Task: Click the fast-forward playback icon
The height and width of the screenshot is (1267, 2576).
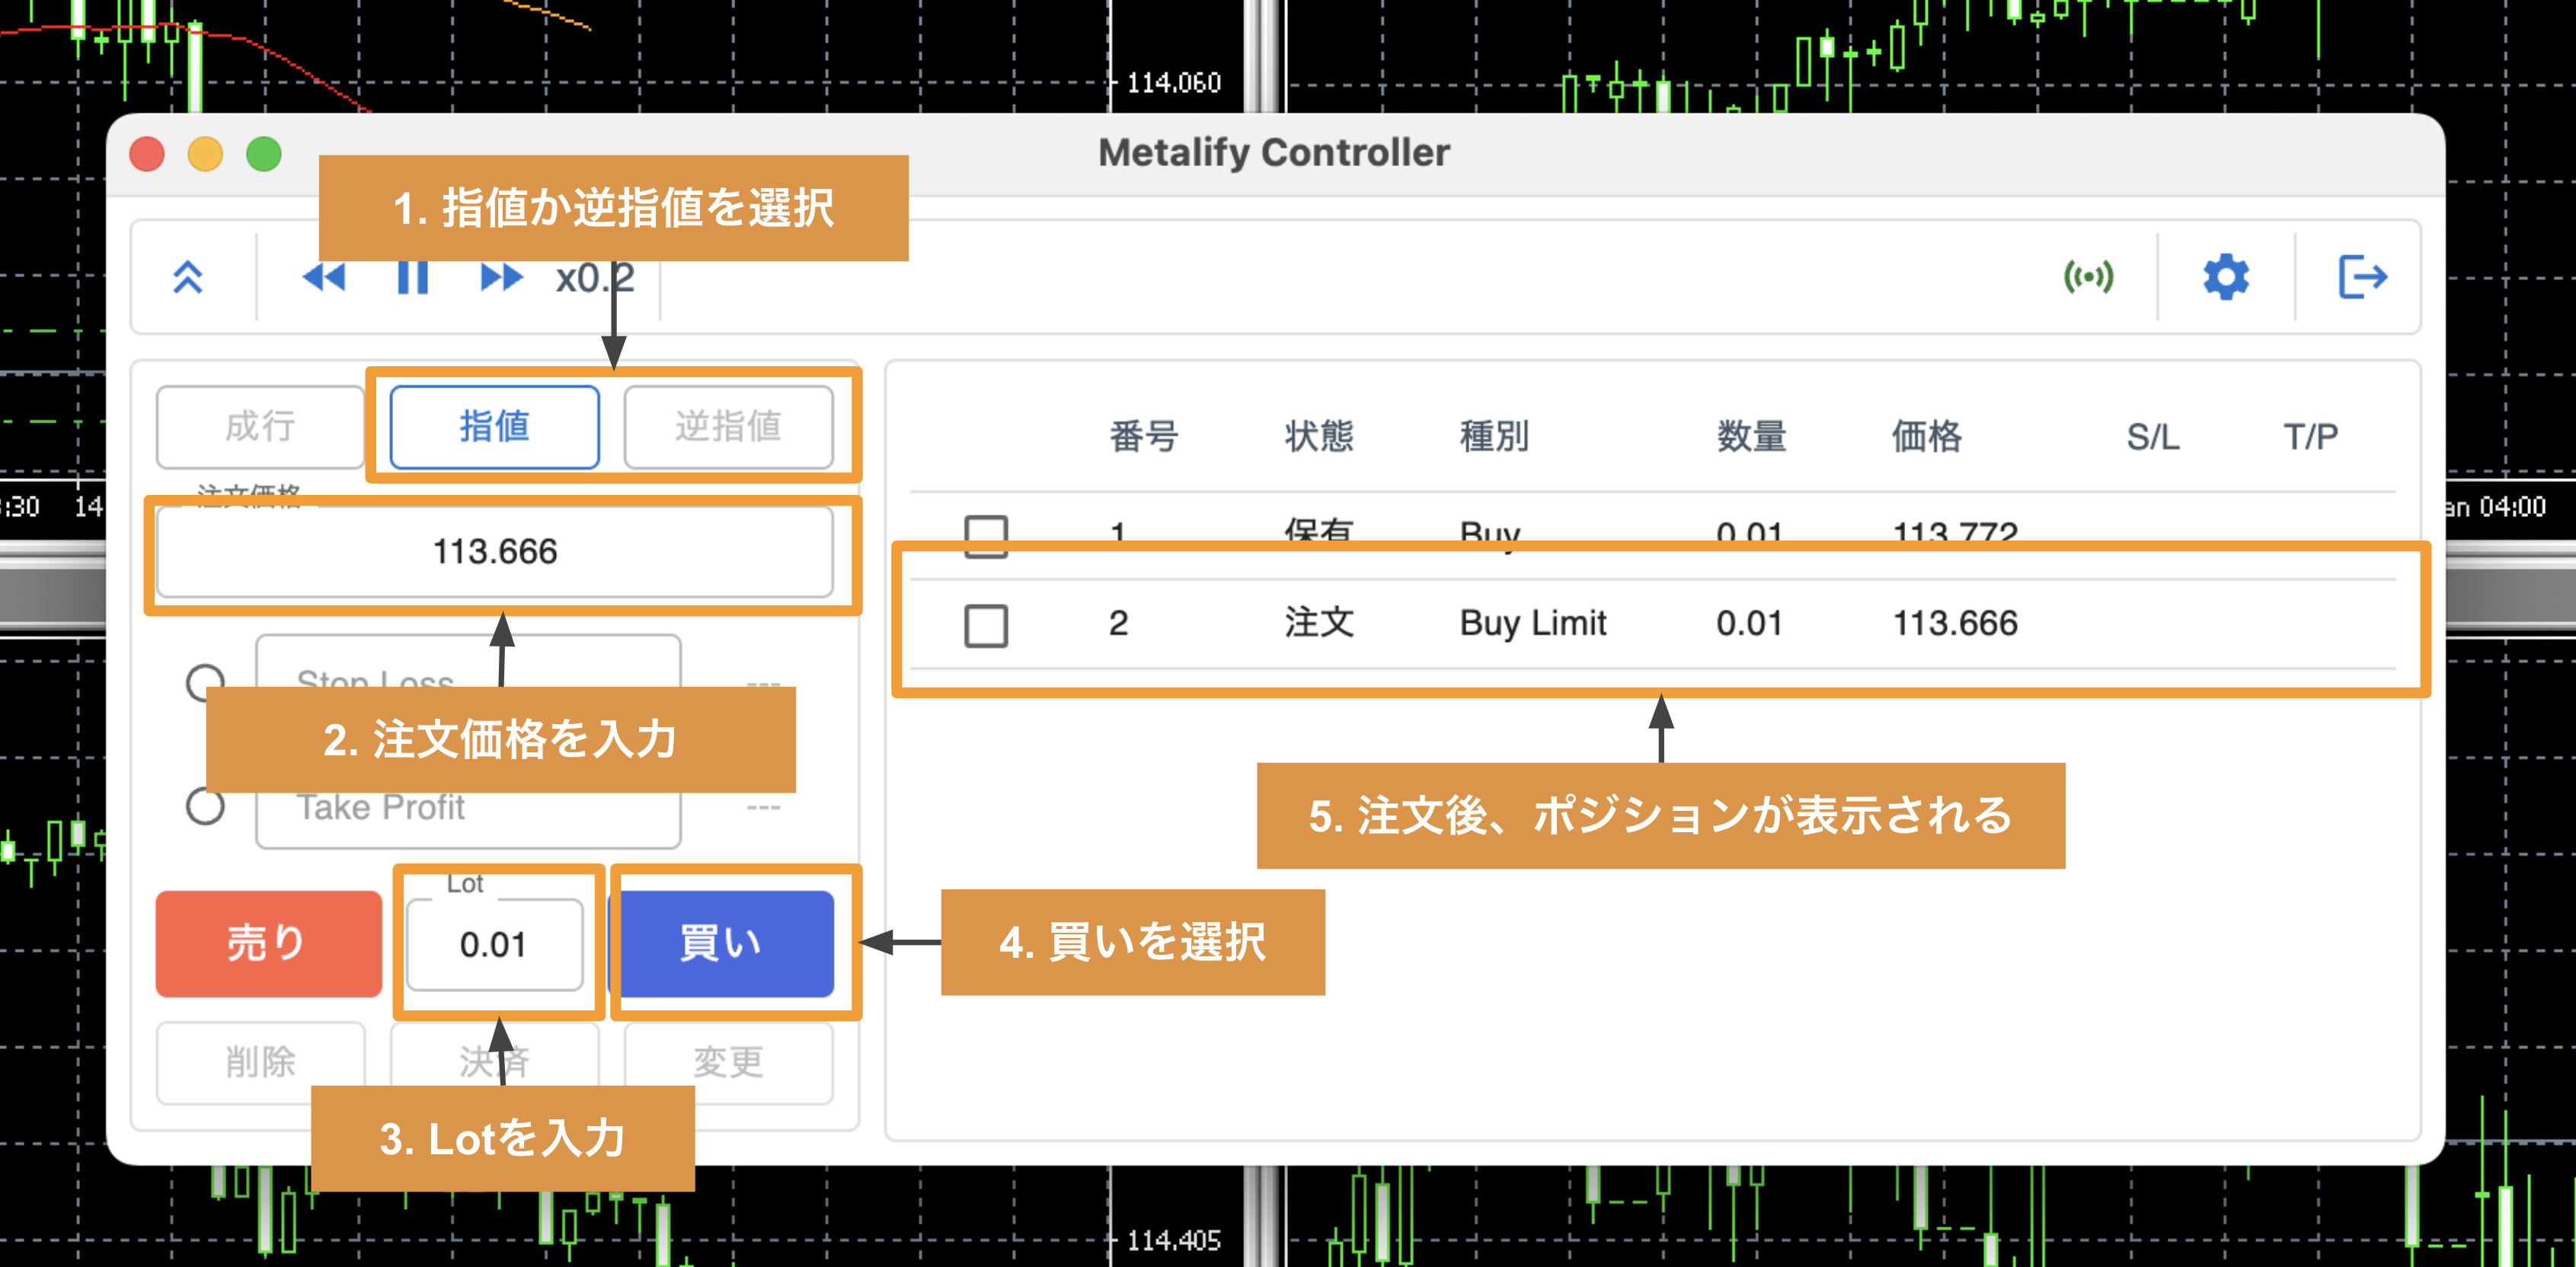Action: 500,278
